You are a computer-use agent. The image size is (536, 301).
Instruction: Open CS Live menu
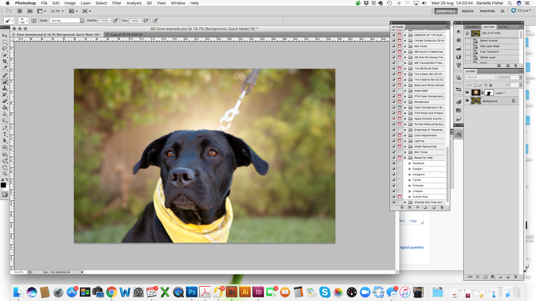point(521,11)
